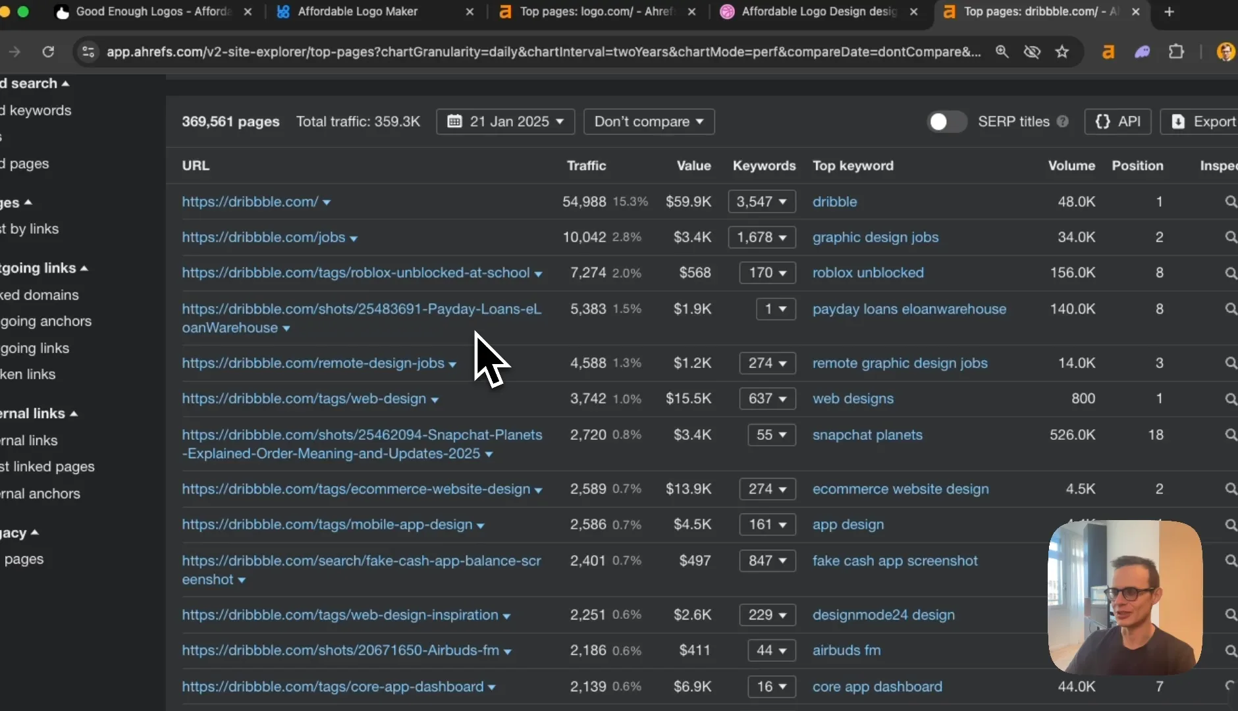Viewport: 1238px width, 711px height.
Task: Toggle the SERP titles switch
Action: pyautogui.click(x=947, y=122)
